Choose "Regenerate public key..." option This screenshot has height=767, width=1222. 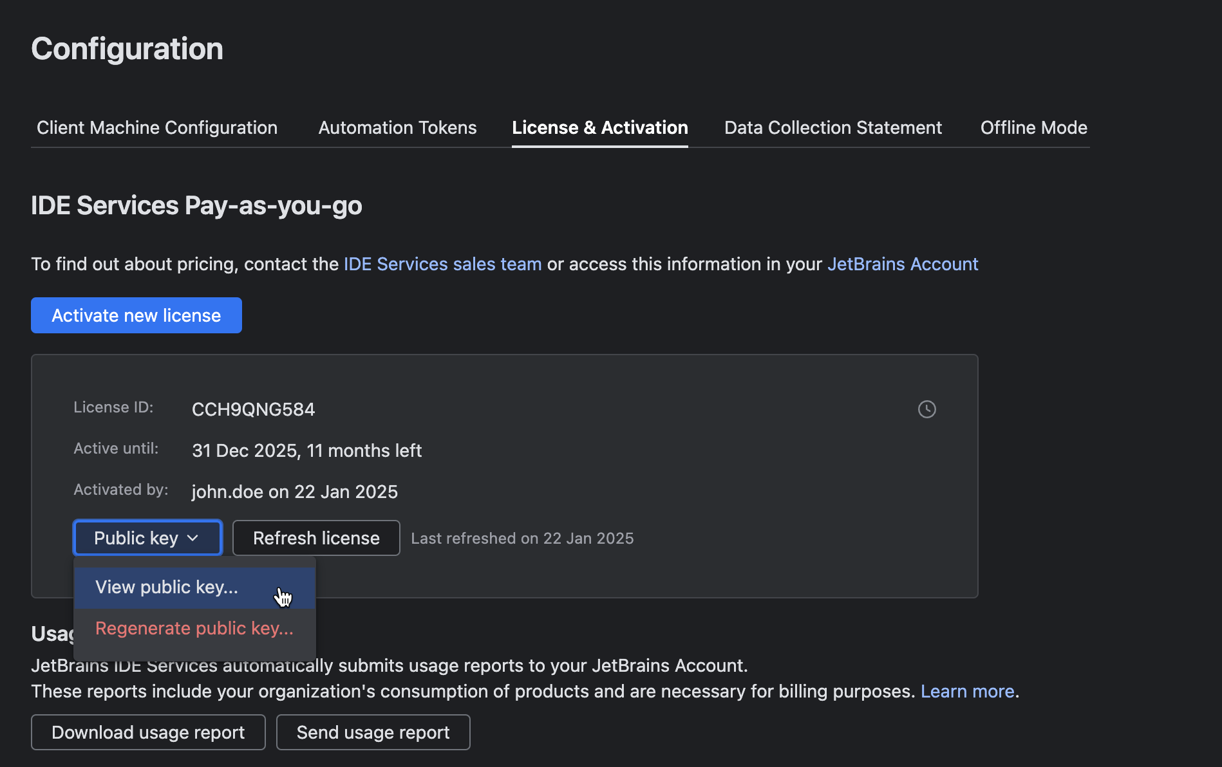coord(194,628)
